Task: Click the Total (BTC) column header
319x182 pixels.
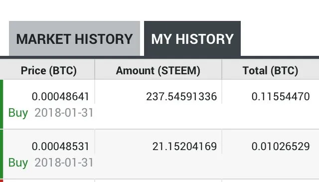Action: [270, 71]
